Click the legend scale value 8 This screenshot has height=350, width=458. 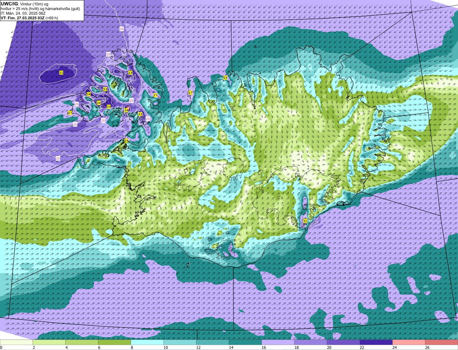click(x=131, y=347)
